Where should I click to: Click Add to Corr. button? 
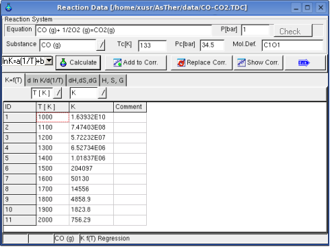point(136,62)
